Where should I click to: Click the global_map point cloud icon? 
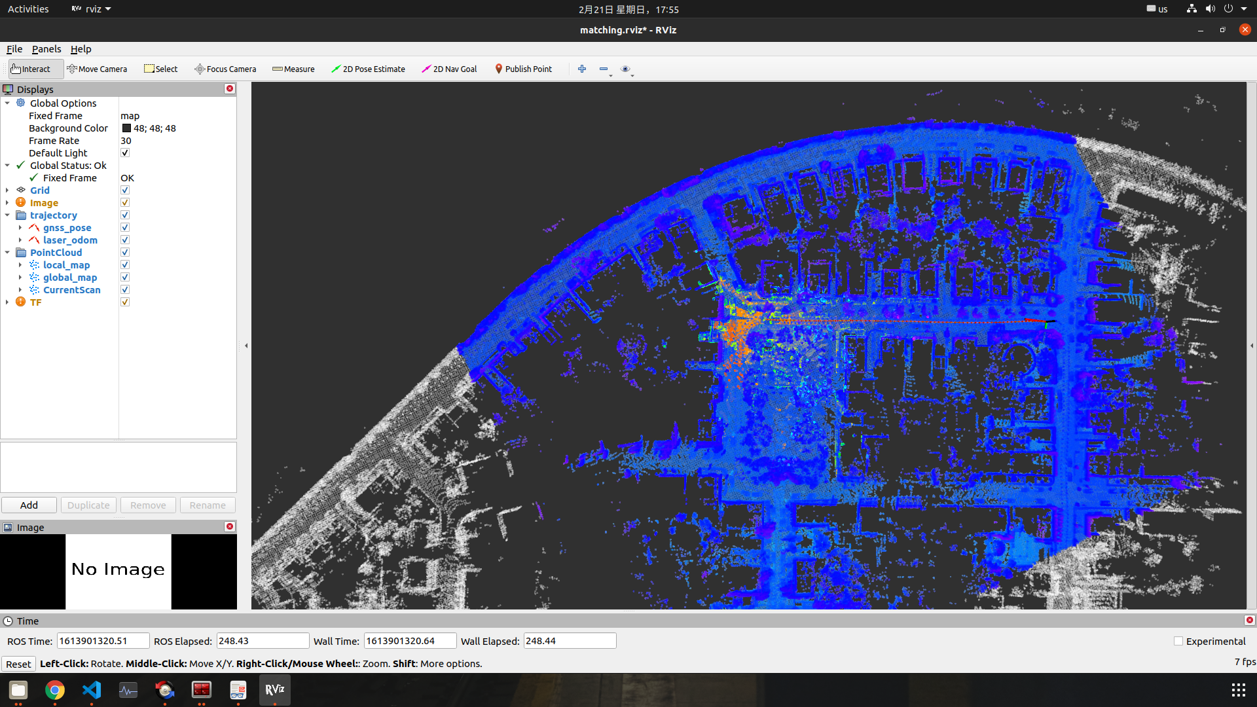click(x=34, y=277)
